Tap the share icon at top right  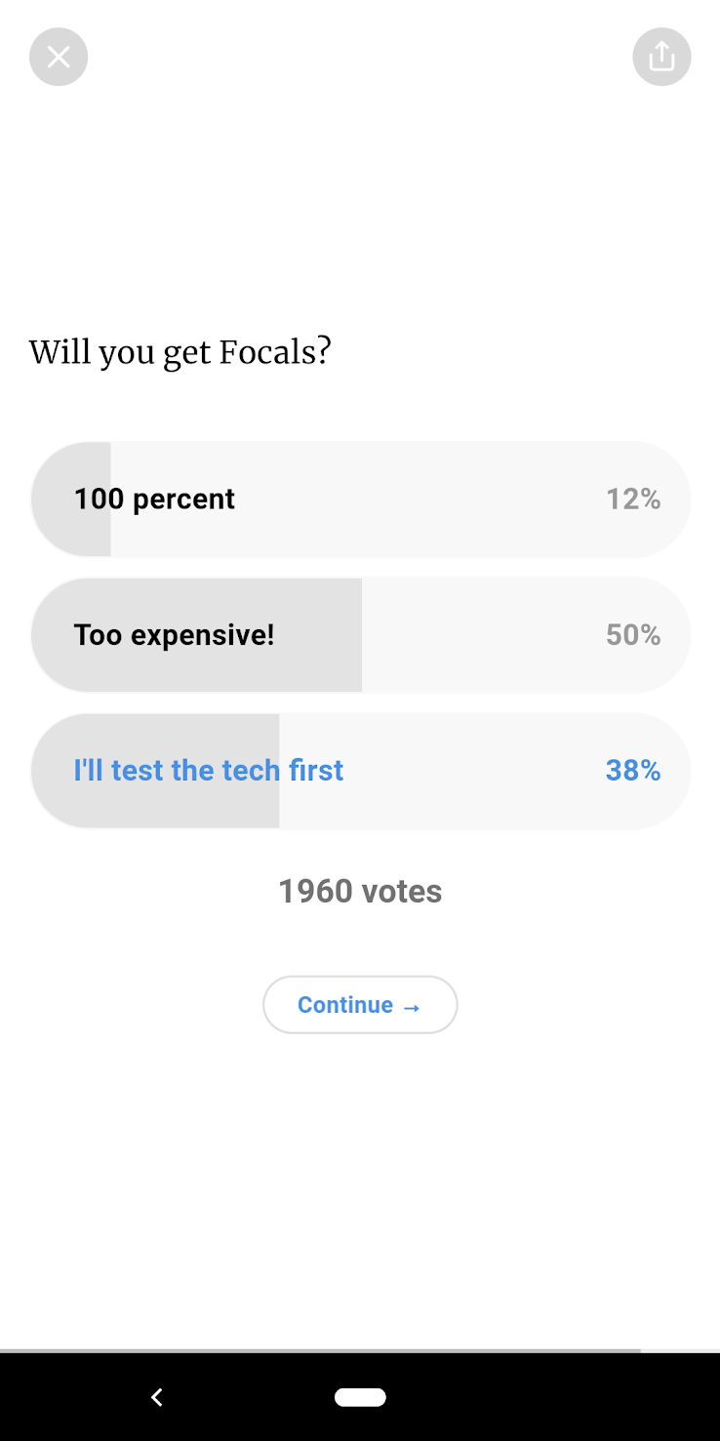tap(661, 57)
